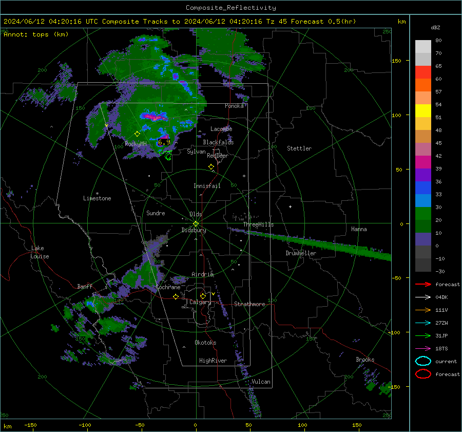Image resolution: width=462 pixels, height=432 pixels.
Task: Click the red forecast ellipse legend icon
Action: [x=423, y=374]
